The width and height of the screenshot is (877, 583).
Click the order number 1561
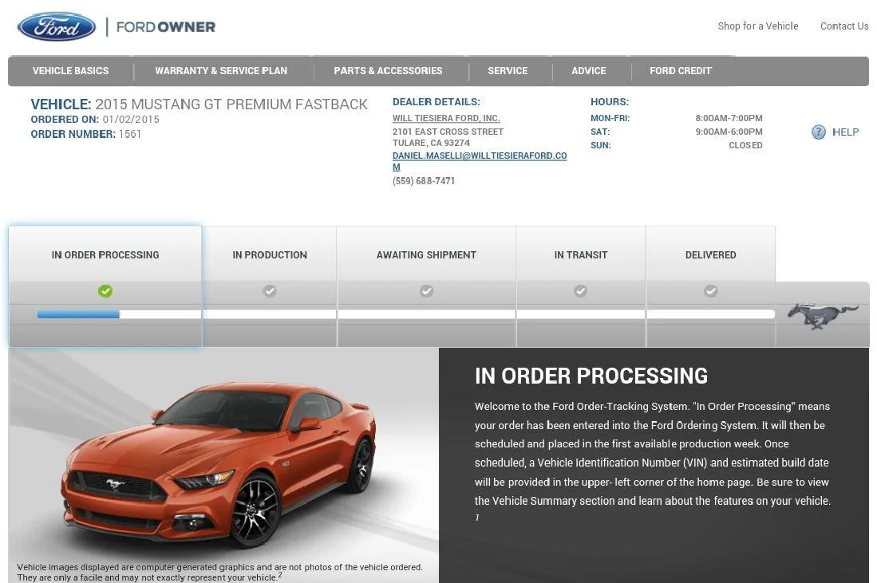click(130, 134)
